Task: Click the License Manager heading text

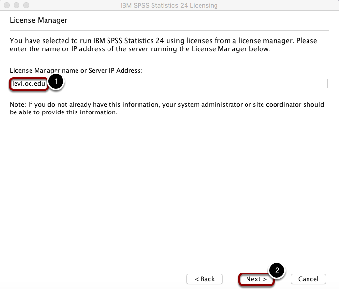Action: click(x=38, y=20)
